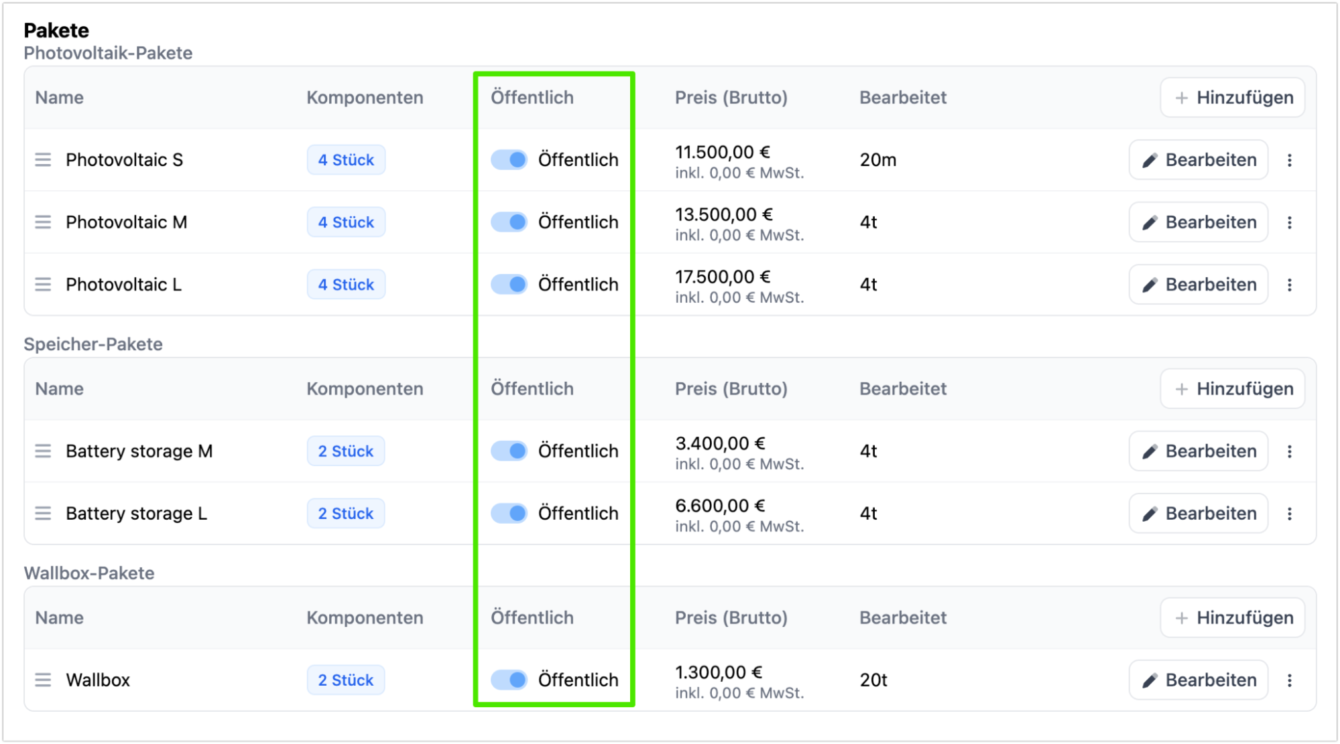Click the 2 Stück badge for Battery storage M
The image size is (1340, 744).
pyautogui.click(x=346, y=451)
